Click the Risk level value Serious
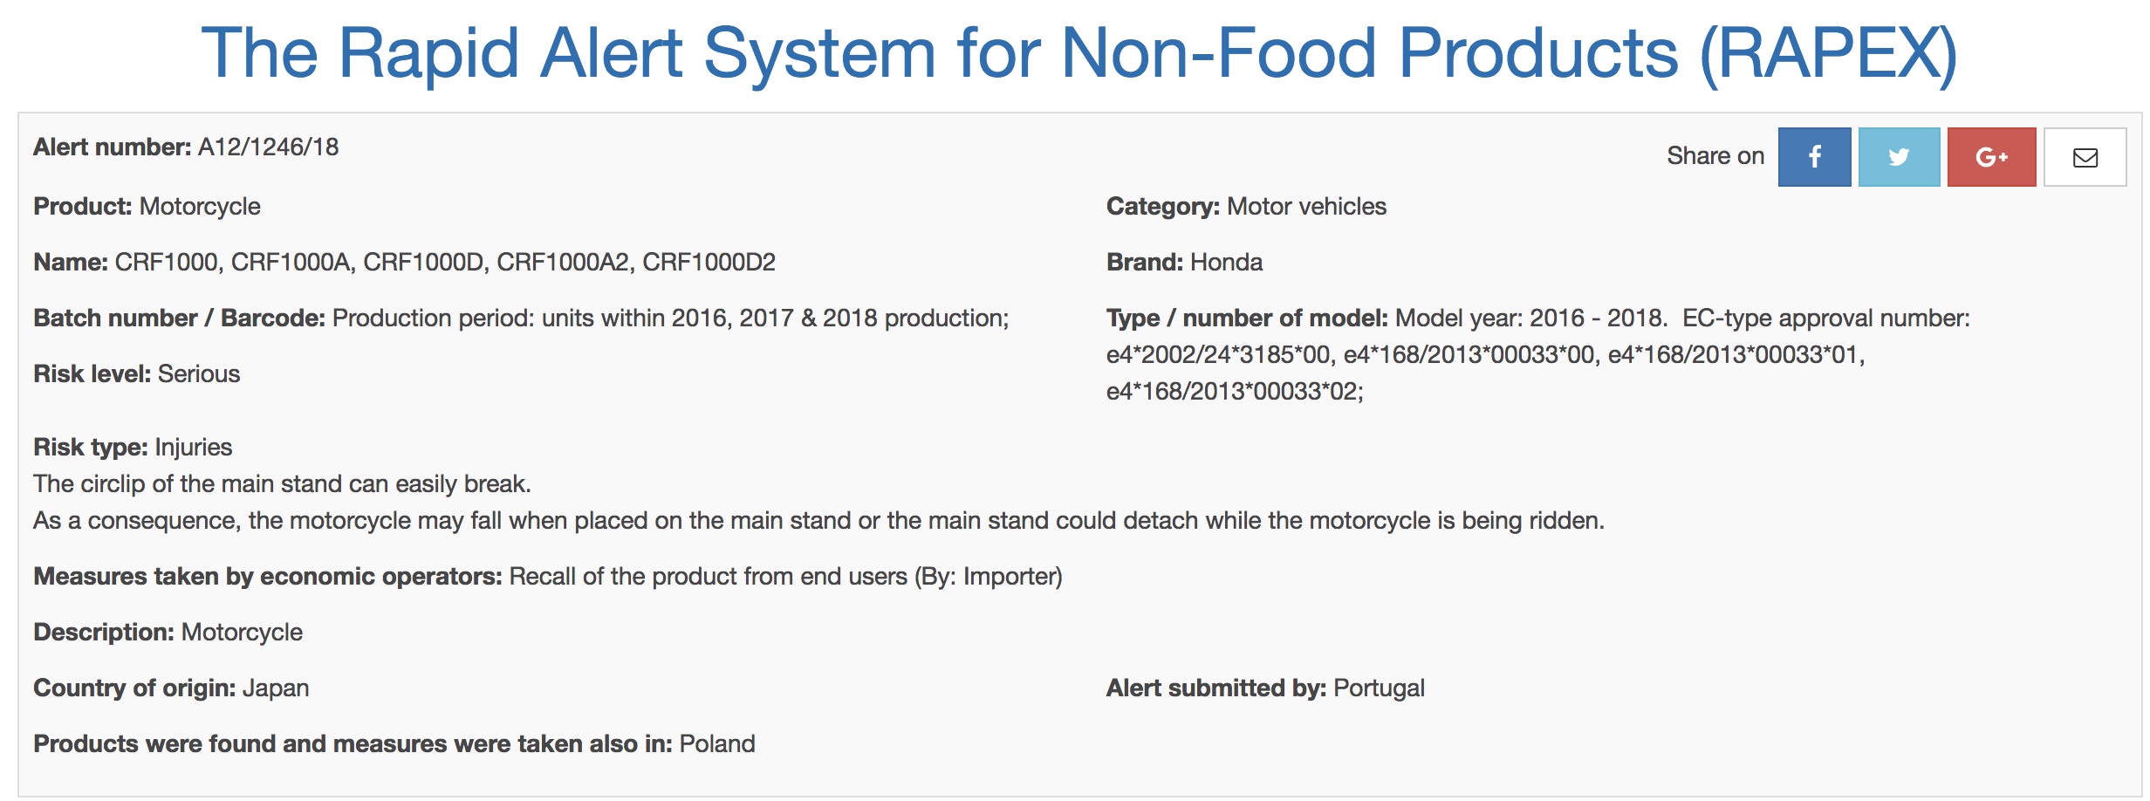Screen dimensions: 2150x801 click(199, 373)
